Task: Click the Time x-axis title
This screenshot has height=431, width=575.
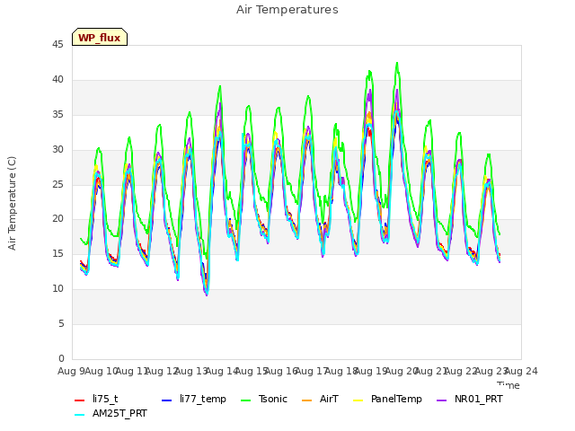Action: coord(509,385)
